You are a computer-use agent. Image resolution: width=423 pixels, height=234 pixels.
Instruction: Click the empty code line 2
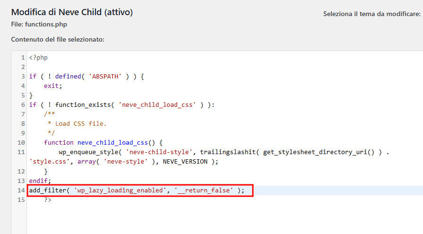225,67
